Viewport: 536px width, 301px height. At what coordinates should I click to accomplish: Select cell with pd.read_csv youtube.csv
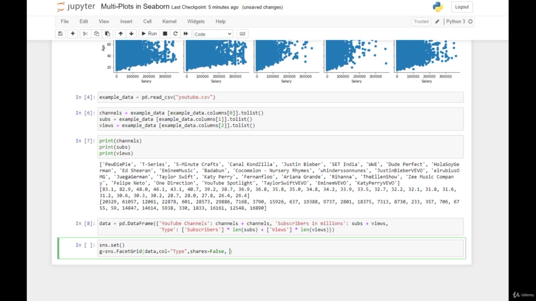[x=281, y=97]
